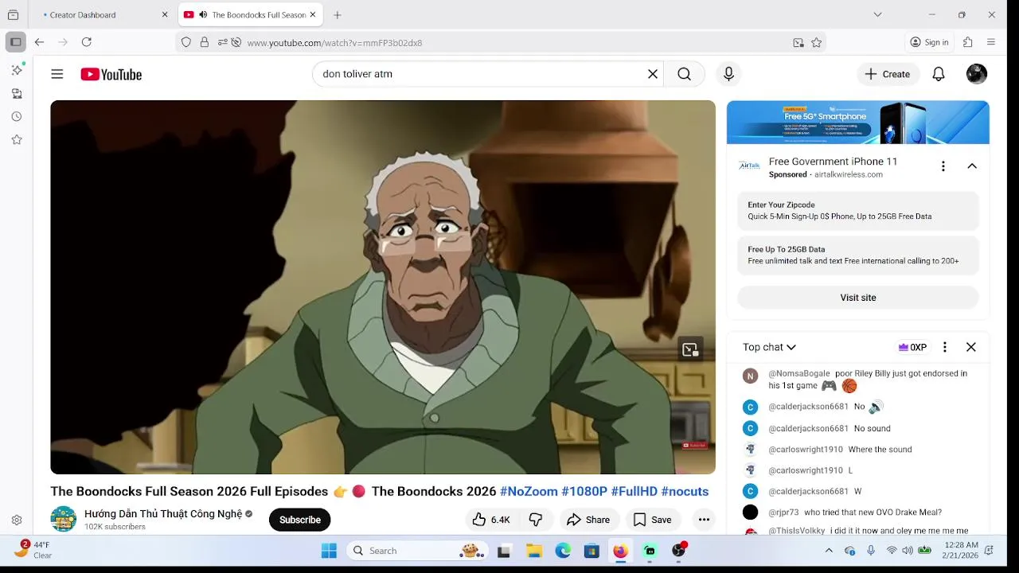The height and width of the screenshot is (573, 1019).
Task: Save the video to playlist
Action: (652, 520)
